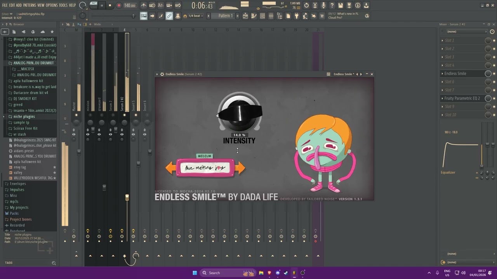This screenshot has width=497, height=279.
Task: Open the mixer view icon
Action: (271, 16)
